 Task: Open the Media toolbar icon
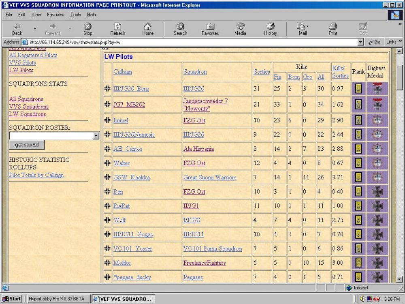240,27
